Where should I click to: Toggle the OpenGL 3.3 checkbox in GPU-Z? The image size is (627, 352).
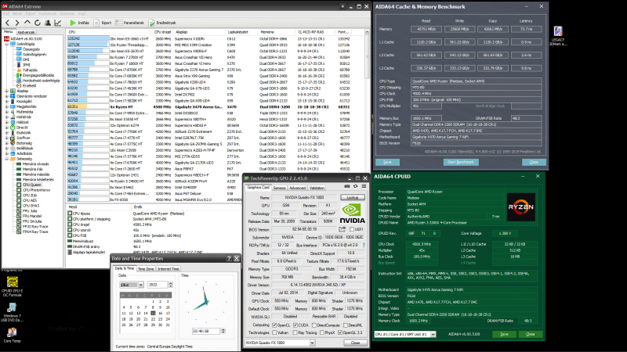[340, 332]
